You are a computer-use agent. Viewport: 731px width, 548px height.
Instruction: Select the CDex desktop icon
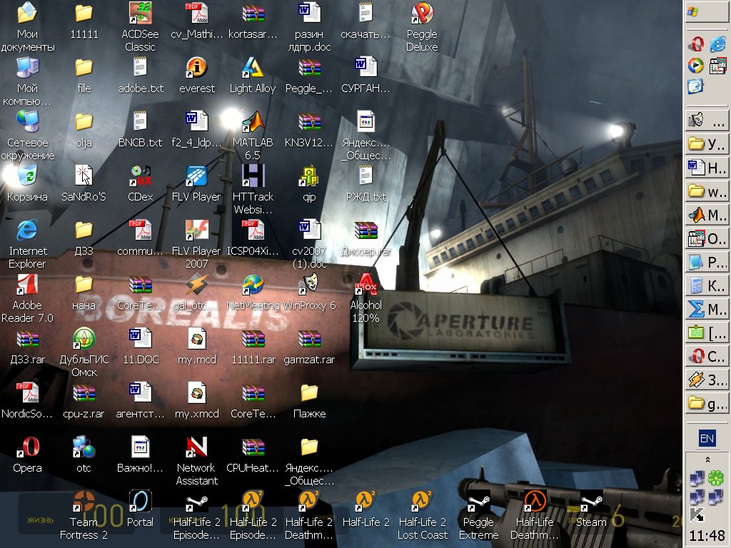140,176
